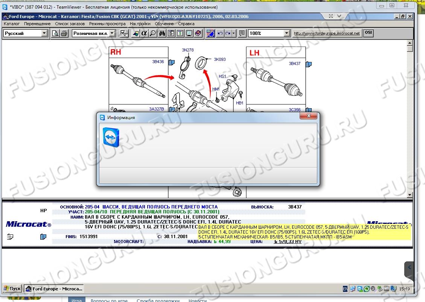The image size is (425, 302).
Task: Click the magnifying glass search icon
Action: [153, 33]
